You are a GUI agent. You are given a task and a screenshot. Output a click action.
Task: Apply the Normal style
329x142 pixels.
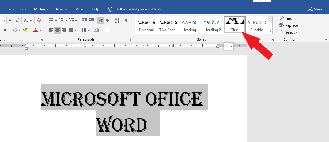(146, 25)
